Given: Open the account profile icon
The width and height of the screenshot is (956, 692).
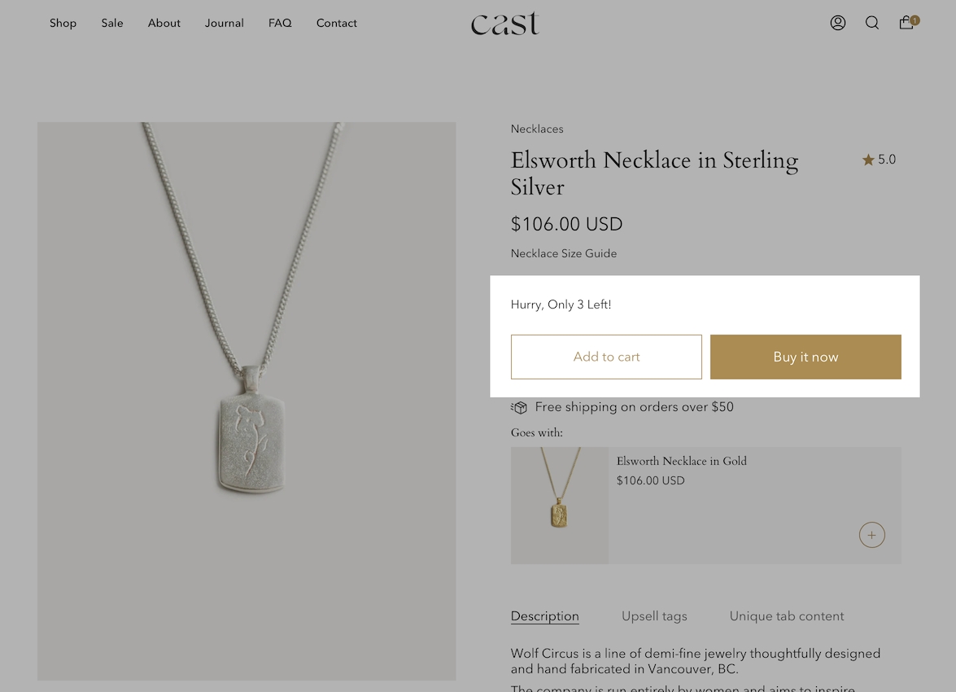Looking at the screenshot, I should (x=838, y=23).
